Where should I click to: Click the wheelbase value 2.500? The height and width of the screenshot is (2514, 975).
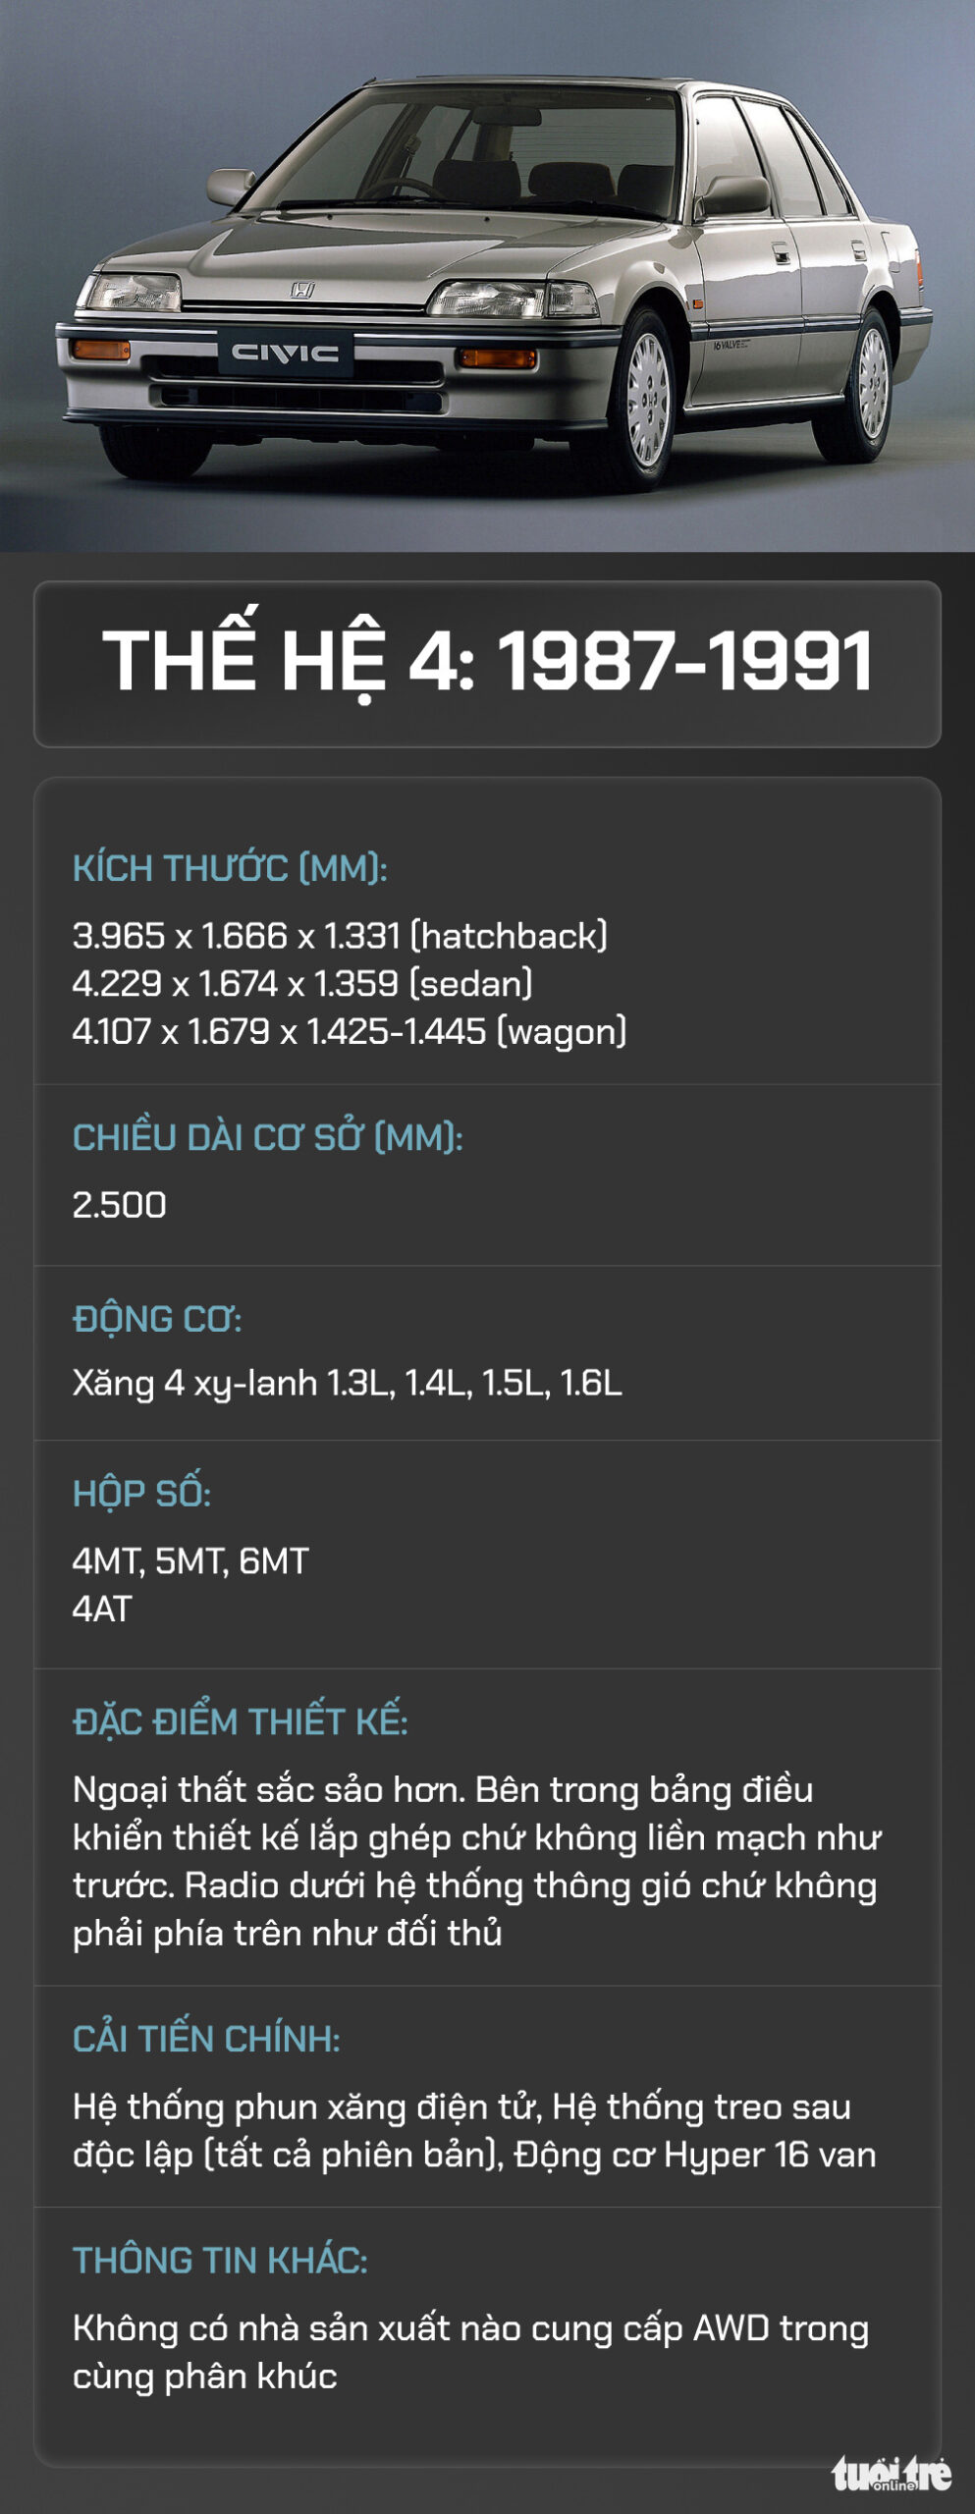coord(120,1205)
